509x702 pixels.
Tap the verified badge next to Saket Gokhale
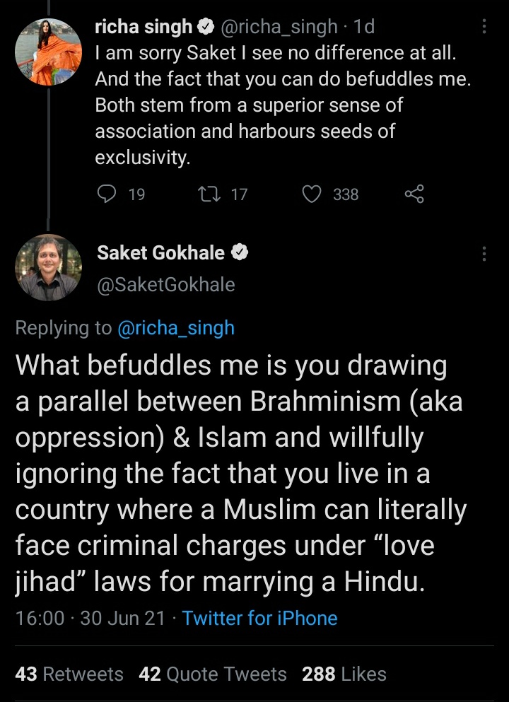[240, 253]
